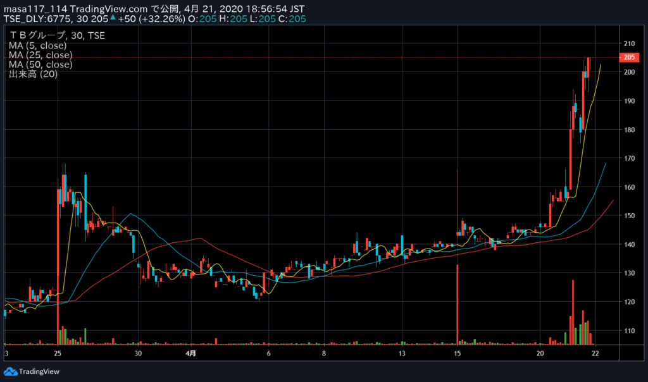Click the H:205 high value
The height and width of the screenshot is (382, 648).
click(x=233, y=19)
